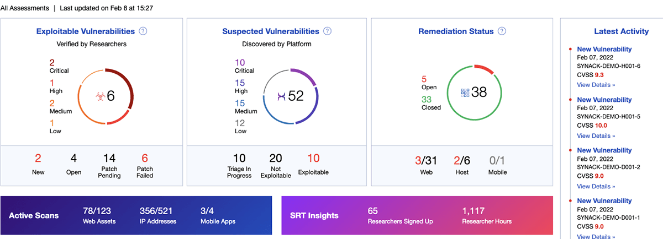View details for SYNACK-DEMO-H001-6
663x239 pixels.
(596, 85)
